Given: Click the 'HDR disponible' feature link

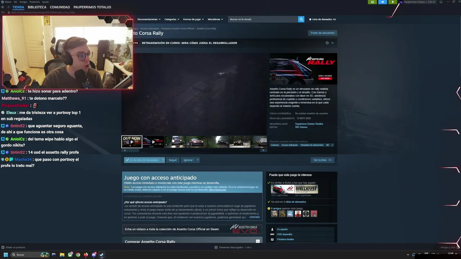Looking at the screenshot, I should click(285, 234).
